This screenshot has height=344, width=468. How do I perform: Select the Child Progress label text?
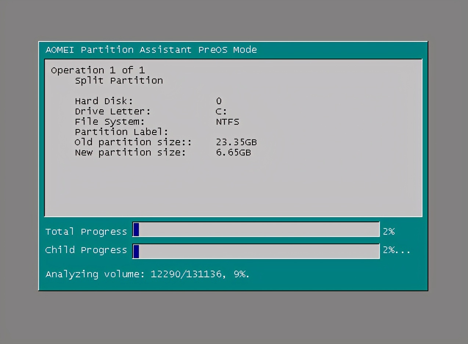pos(86,250)
